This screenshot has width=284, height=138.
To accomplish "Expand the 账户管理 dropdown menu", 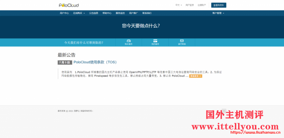I will (x=218, y=13).
